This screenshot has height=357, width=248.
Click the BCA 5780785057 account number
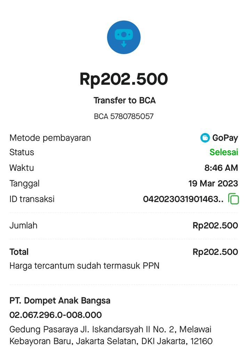[x=124, y=116]
